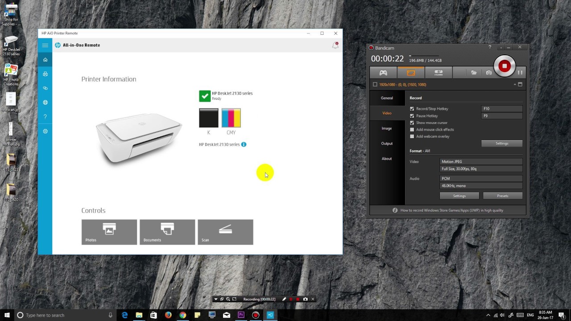Select HP Photo Creations desktop icon
This screenshot has height=321, width=571.
11,75
